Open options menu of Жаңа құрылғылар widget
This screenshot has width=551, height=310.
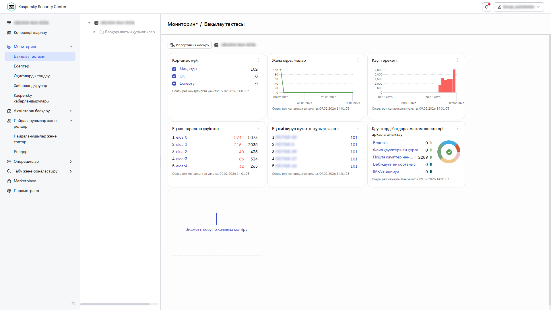tap(358, 60)
